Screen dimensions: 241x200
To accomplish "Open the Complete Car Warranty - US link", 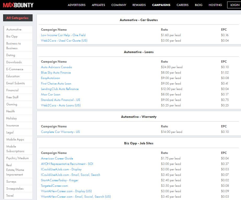I will (x=60, y=132).
